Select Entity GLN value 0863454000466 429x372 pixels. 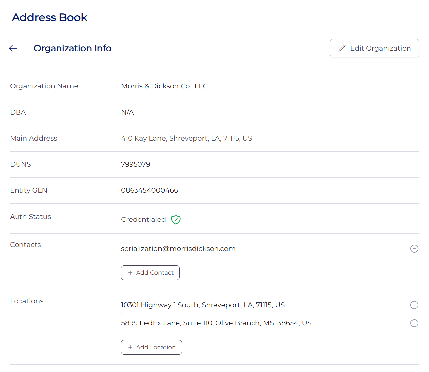coord(149,190)
